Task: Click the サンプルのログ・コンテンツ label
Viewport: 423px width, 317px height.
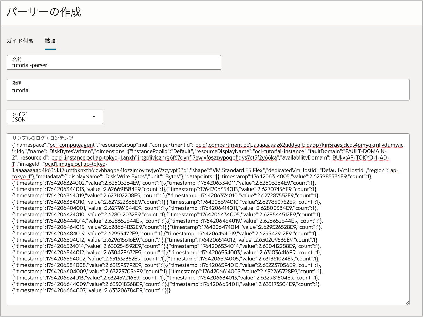Action: [43, 138]
